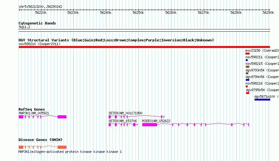Click the nsv598215 brown complex marker

click(x=247, y=67)
